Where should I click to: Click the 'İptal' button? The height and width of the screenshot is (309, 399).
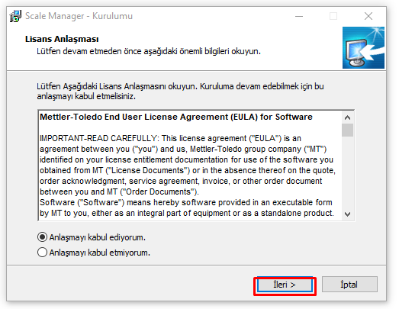click(x=349, y=285)
